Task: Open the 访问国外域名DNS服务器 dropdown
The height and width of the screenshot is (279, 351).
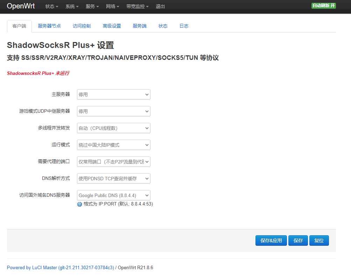Action: click(114, 195)
